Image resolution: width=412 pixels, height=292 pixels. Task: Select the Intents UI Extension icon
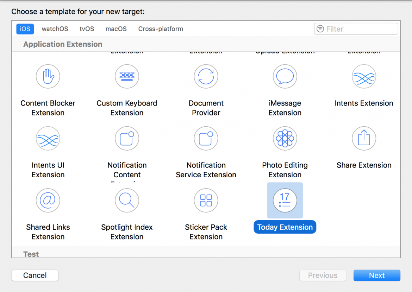(48, 138)
